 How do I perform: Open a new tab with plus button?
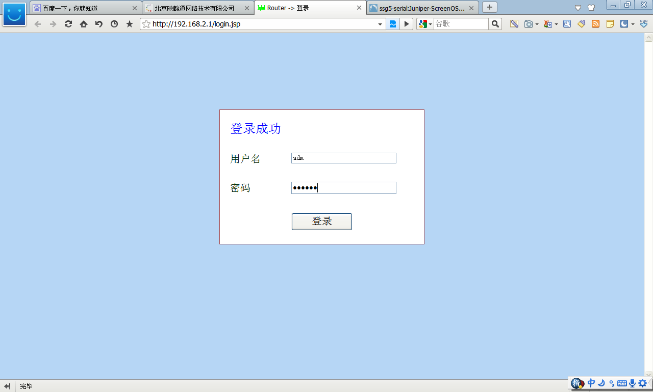pos(489,7)
